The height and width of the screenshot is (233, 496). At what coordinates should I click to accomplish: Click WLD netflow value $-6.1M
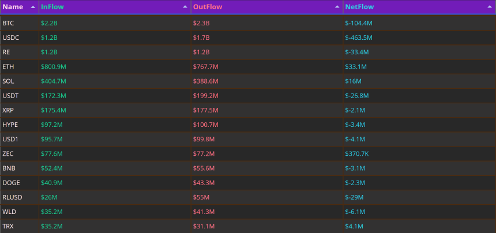tap(355, 212)
